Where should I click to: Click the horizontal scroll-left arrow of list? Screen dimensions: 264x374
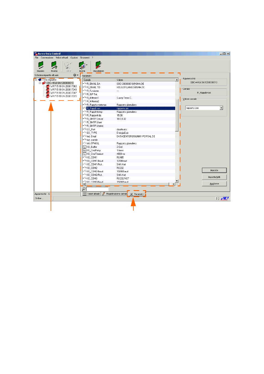click(84, 184)
